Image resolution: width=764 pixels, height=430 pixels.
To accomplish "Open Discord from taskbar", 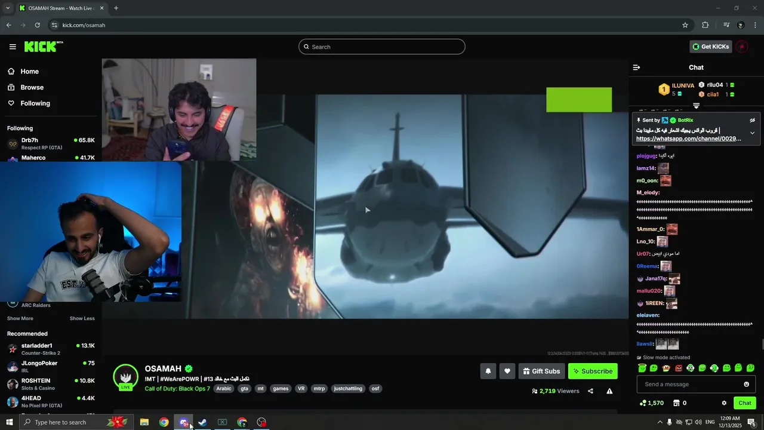I will click(183, 422).
